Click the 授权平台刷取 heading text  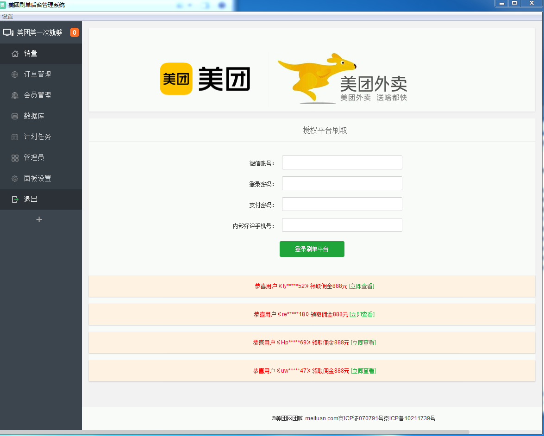click(325, 131)
